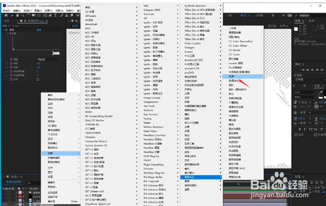Select the Selection arrow tool
Viewport: 326px width, 206px height.
(x=12, y=15)
